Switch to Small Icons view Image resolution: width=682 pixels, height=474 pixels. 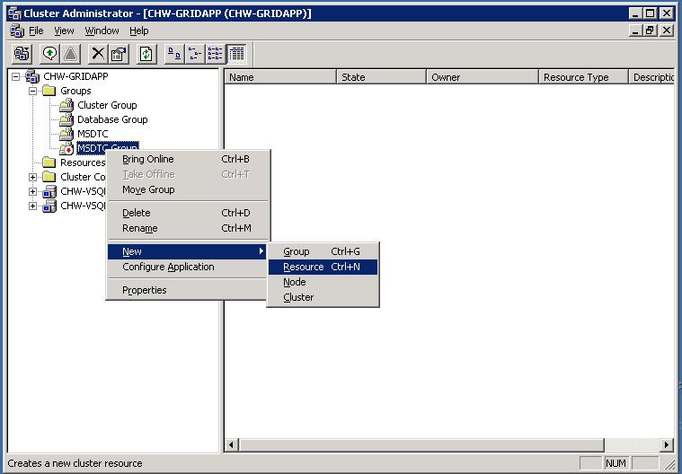(195, 54)
